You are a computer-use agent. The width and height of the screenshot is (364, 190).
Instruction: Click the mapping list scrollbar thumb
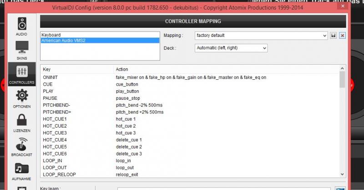tap(342, 80)
